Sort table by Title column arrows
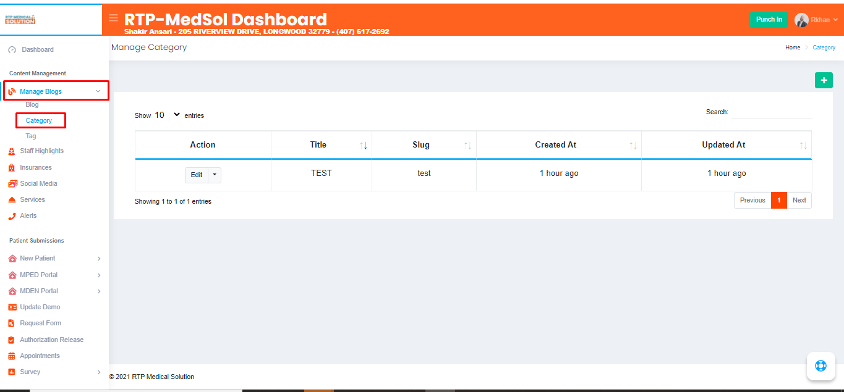This screenshot has width=844, height=392. (364, 146)
